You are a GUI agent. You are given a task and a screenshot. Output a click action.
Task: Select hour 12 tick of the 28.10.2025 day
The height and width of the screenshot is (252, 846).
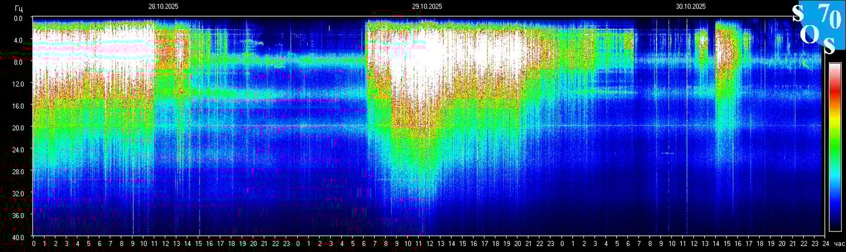[x=165, y=245]
